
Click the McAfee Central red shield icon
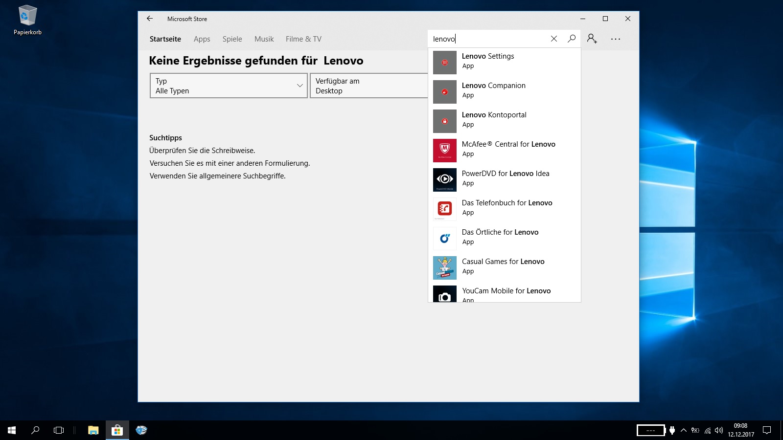pos(445,151)
